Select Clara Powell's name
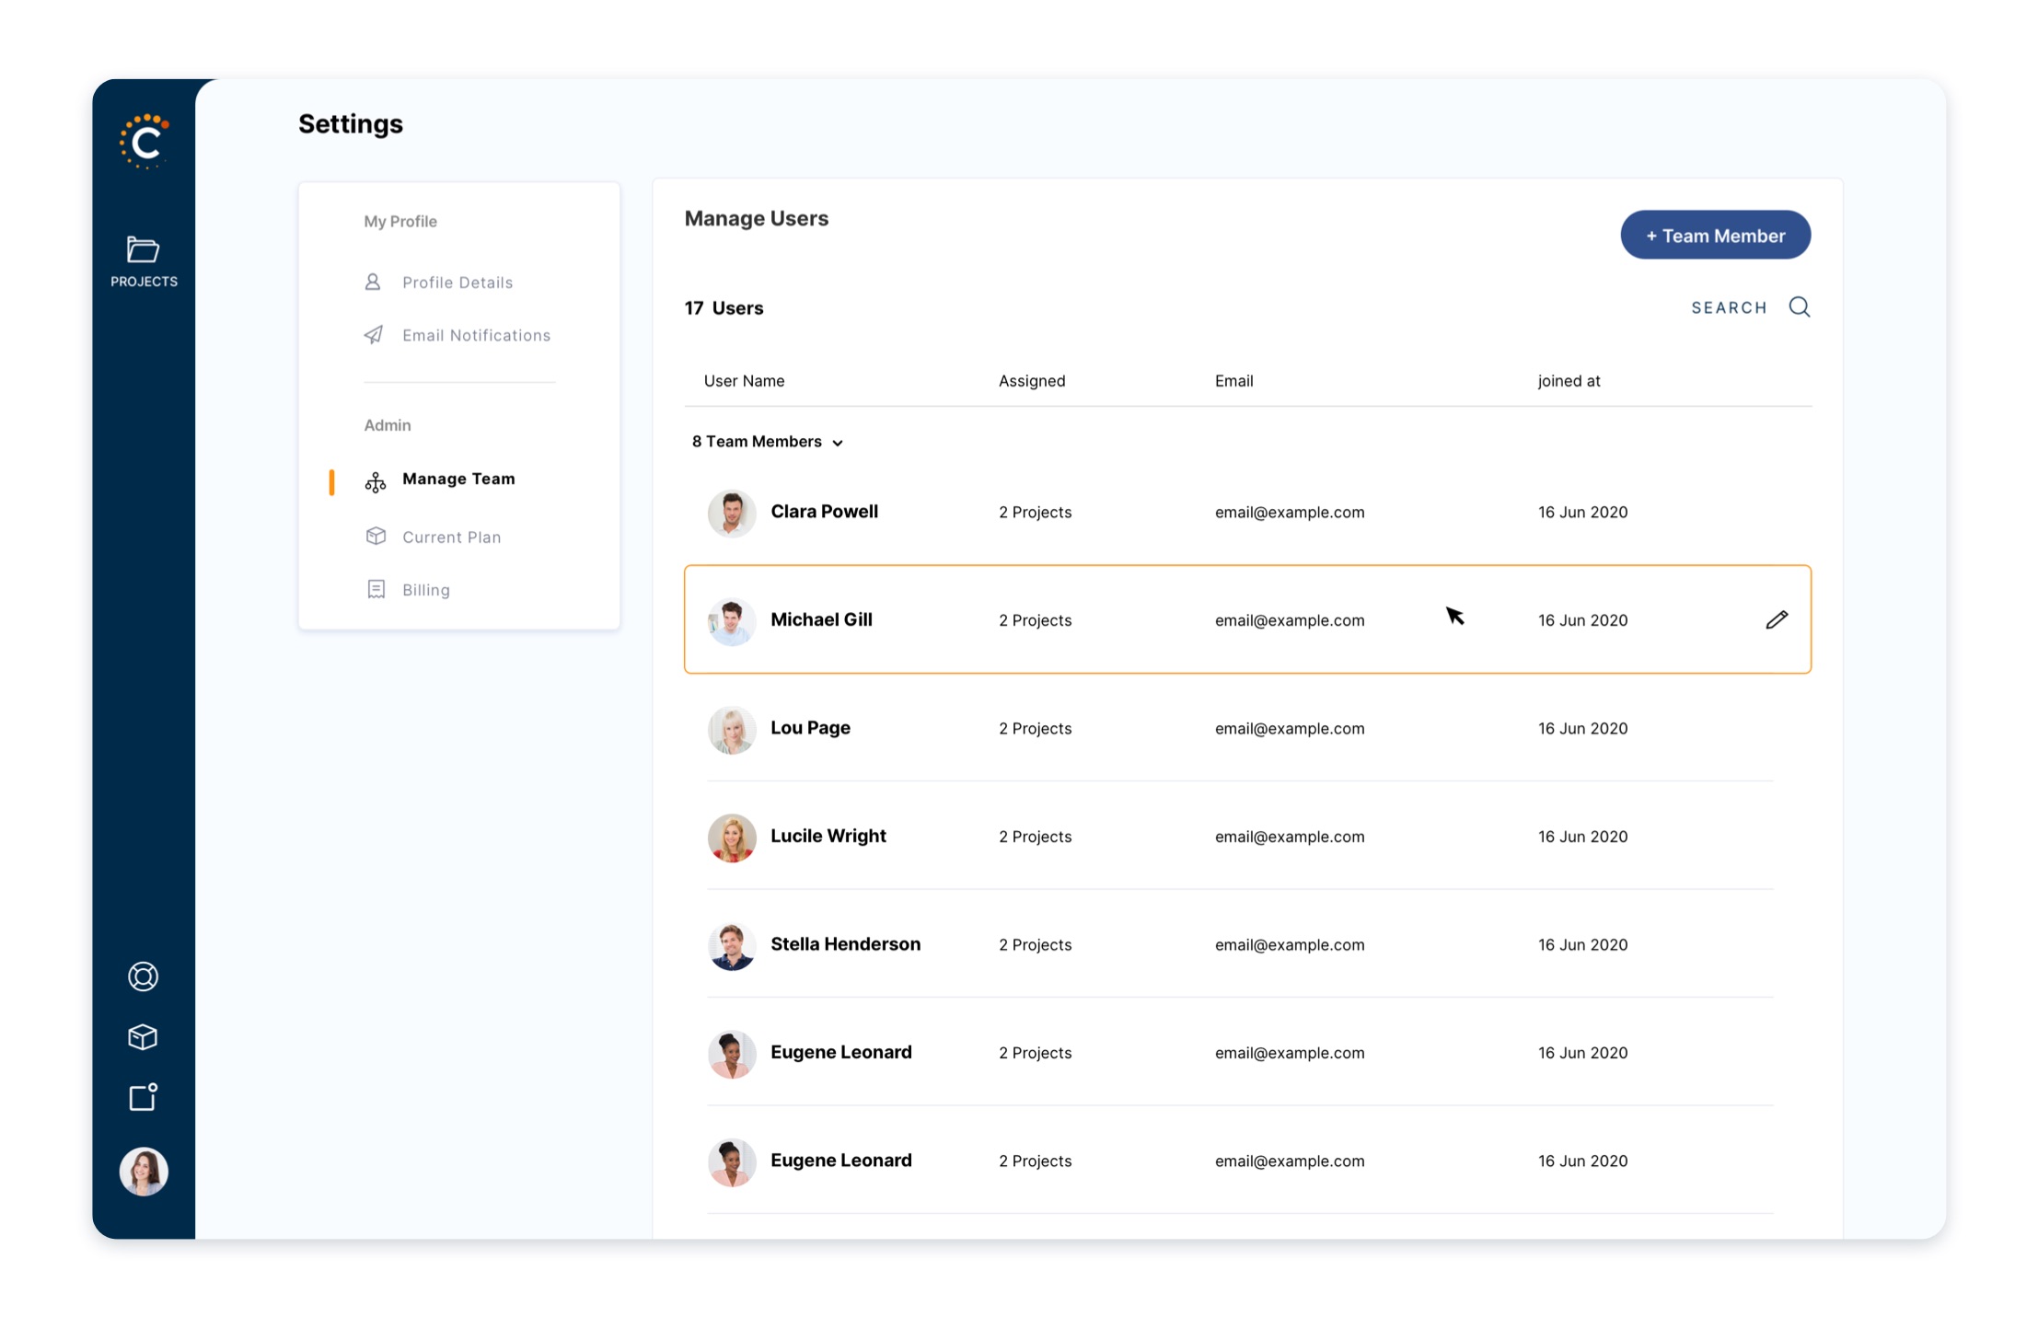This screenshot has height=1317, width=2038. [824, 512]
